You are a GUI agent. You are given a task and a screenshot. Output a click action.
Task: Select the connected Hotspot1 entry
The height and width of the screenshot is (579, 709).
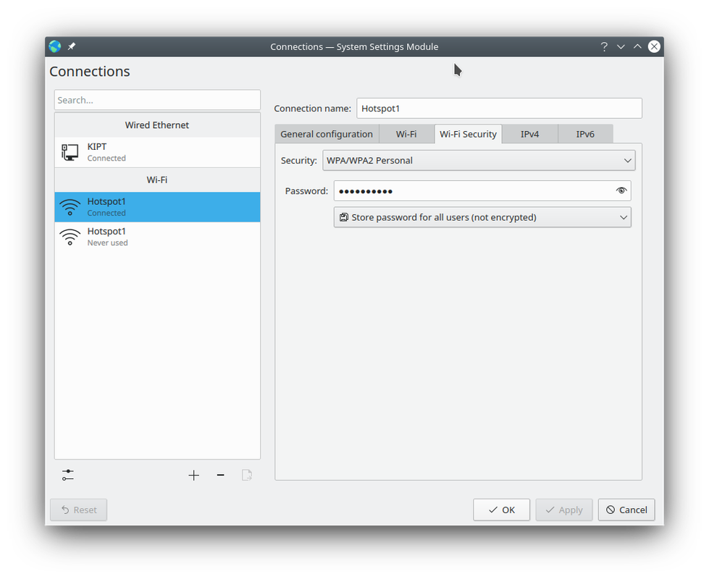[x=157, y=207]
